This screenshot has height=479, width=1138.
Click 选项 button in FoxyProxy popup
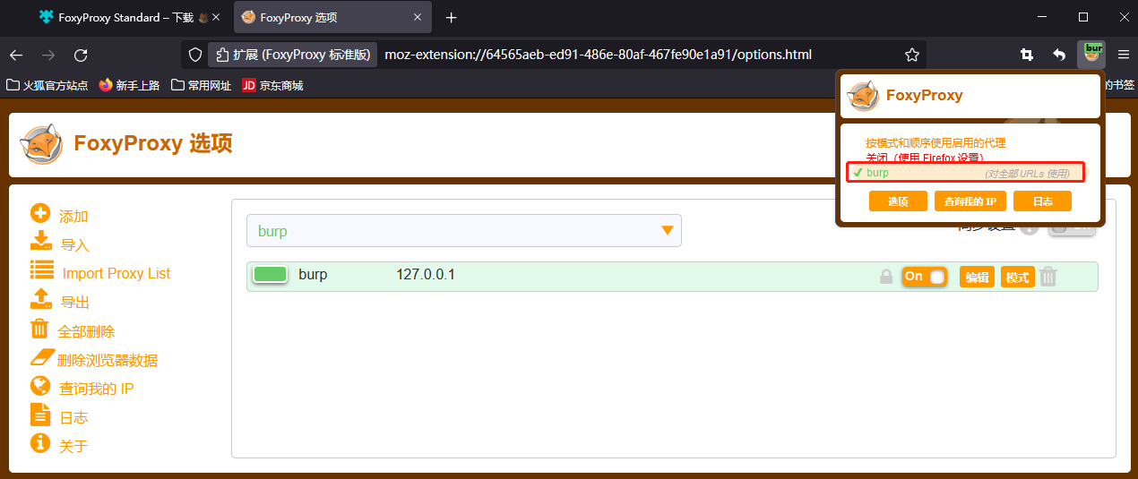[898, 201]
